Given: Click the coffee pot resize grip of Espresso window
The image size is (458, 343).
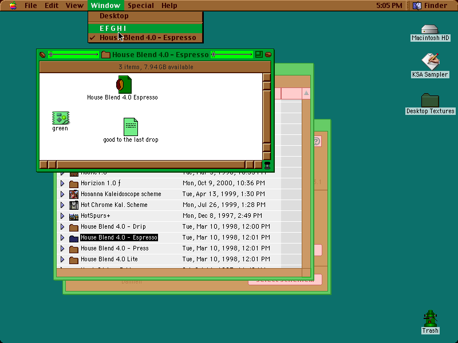Looking at the screenshot, I should (x=267, y=165).
